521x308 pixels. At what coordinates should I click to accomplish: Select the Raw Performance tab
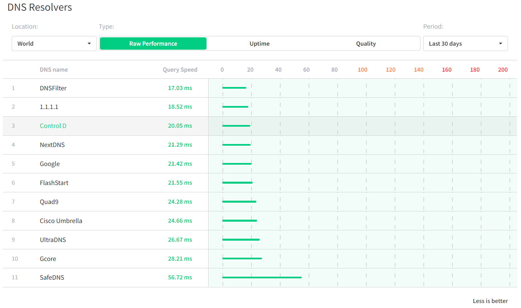point(153,44)
